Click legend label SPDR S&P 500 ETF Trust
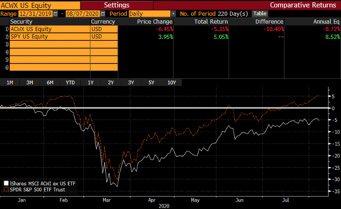341x209 pixels. click(38, 190)
